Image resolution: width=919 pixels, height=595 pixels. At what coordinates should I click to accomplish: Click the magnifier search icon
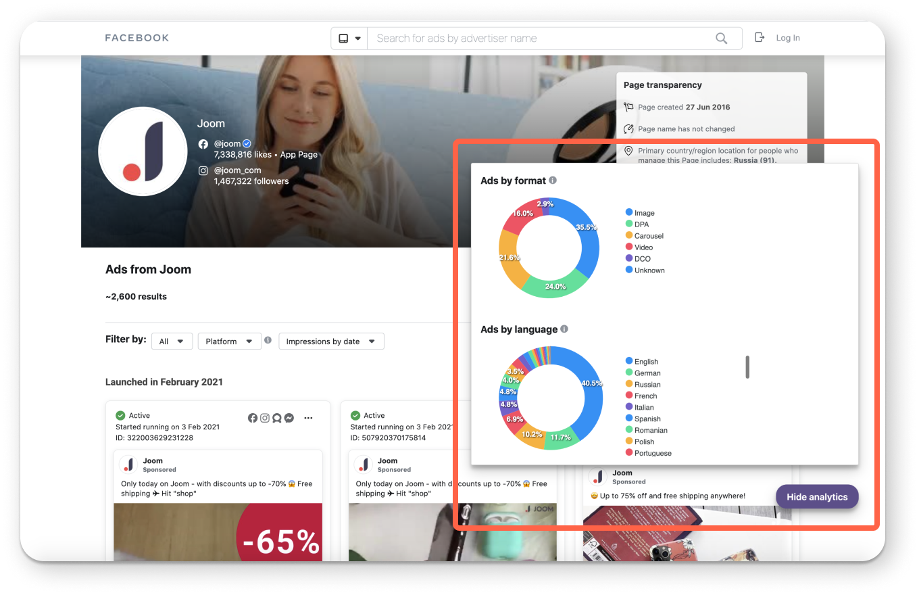(721, 39)
